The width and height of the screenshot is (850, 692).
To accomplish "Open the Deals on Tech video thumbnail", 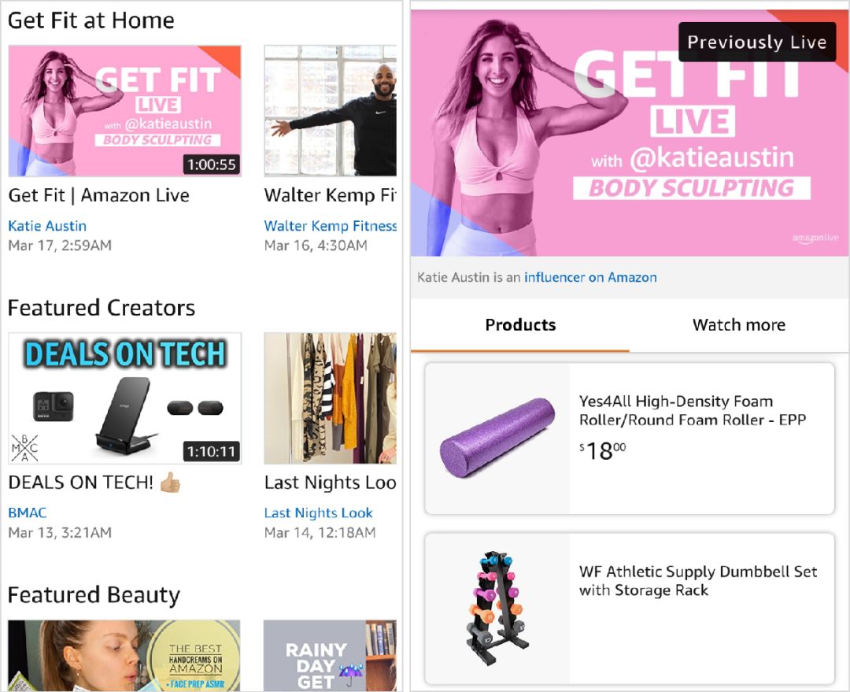I will [x=124, y=398].
